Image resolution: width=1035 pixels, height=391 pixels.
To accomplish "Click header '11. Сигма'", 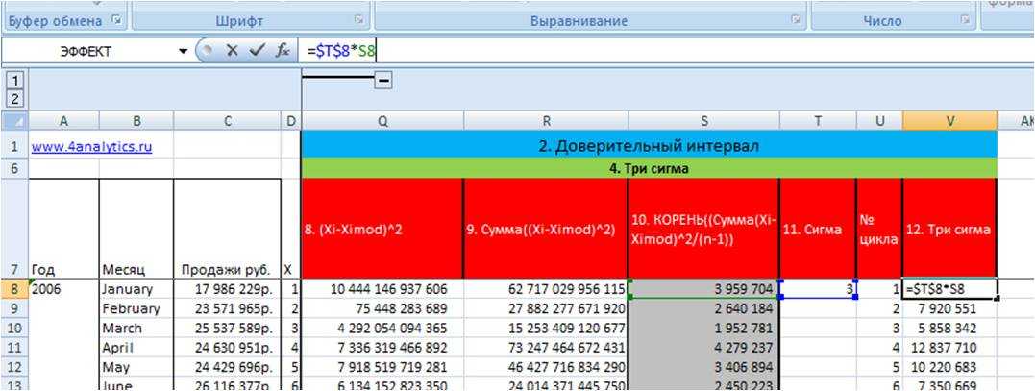I will pos(818,228).
